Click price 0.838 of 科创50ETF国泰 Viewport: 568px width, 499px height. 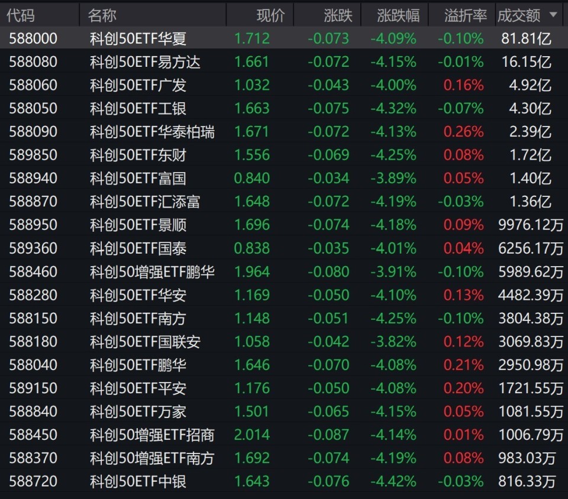pos(252,248)
